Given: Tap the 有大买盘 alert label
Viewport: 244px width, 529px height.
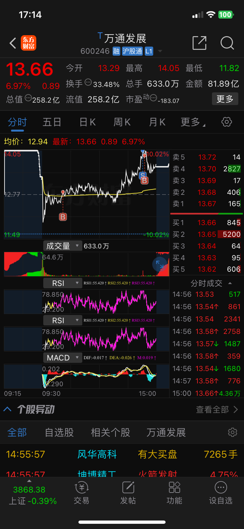Looking at the screenshot, I should click(157, 454).
